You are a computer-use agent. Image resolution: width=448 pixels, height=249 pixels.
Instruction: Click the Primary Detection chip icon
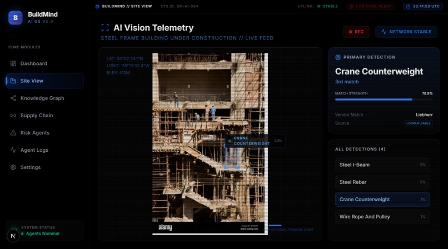338,57
